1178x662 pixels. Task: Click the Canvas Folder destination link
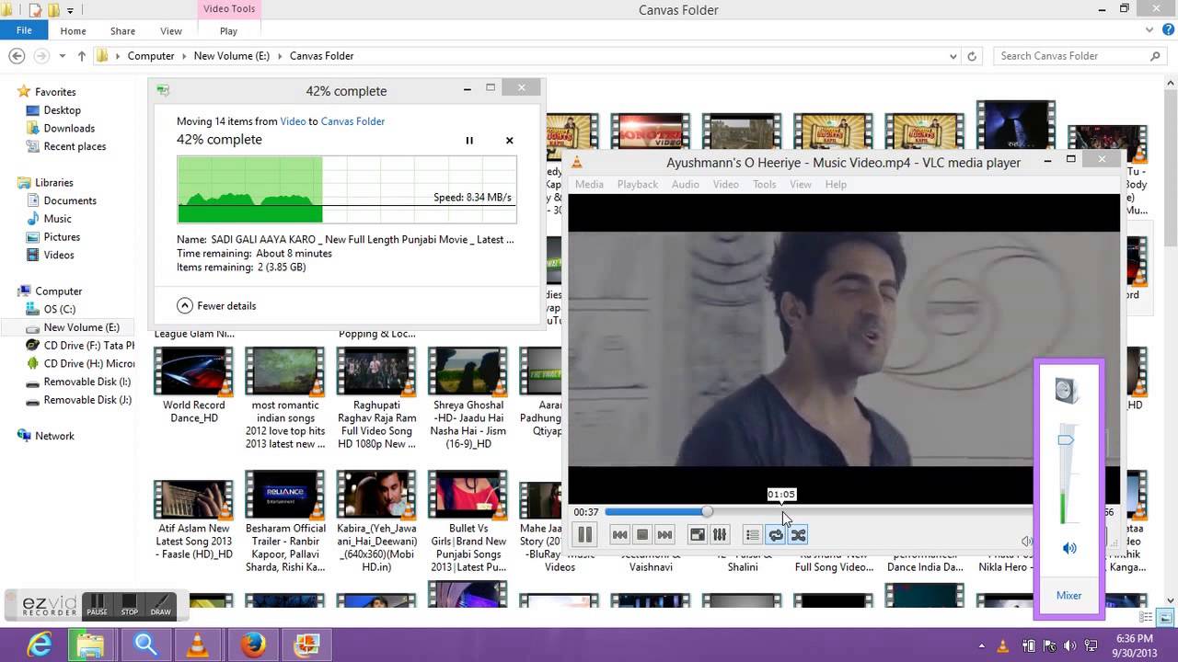click(352, 121)
